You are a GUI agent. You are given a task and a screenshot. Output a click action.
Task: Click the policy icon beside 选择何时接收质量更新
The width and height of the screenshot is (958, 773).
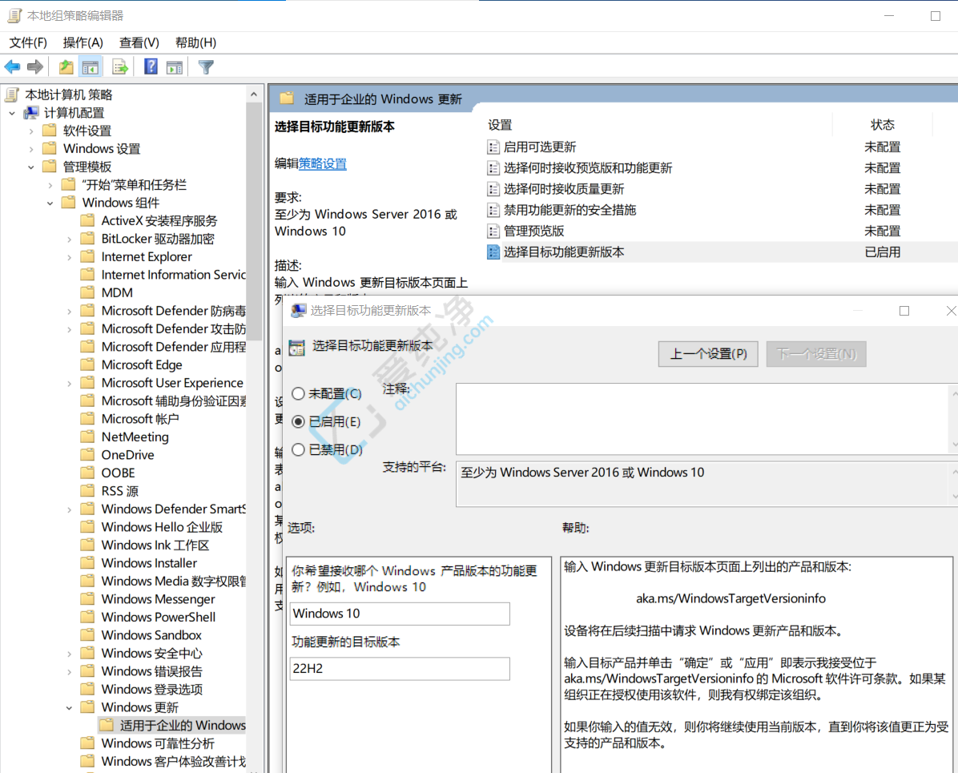click(493, 189)
